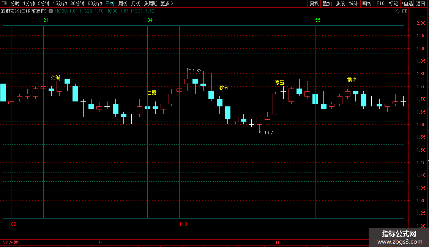The width and height of the screenshot is (429, 247).
Task: Open the 画线 drawing tools
Action: pos(367,3)
